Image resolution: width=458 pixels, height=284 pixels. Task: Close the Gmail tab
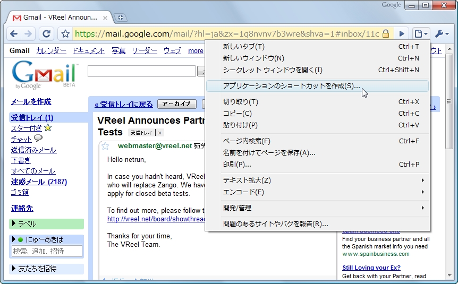click(105, 18)
